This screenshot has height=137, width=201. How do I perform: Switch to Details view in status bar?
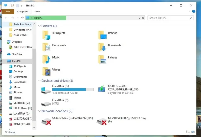188,132
